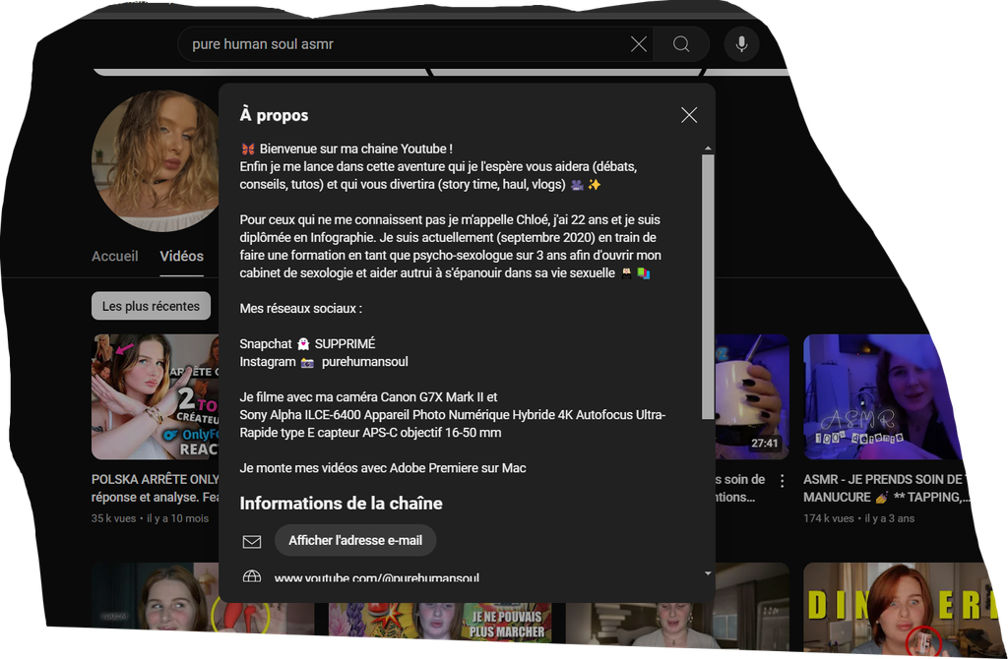This screenshot has width=1008, height=659.
Task: Clear the search box with the X icon
Action: pyautogui.click(x=639, y=44)
